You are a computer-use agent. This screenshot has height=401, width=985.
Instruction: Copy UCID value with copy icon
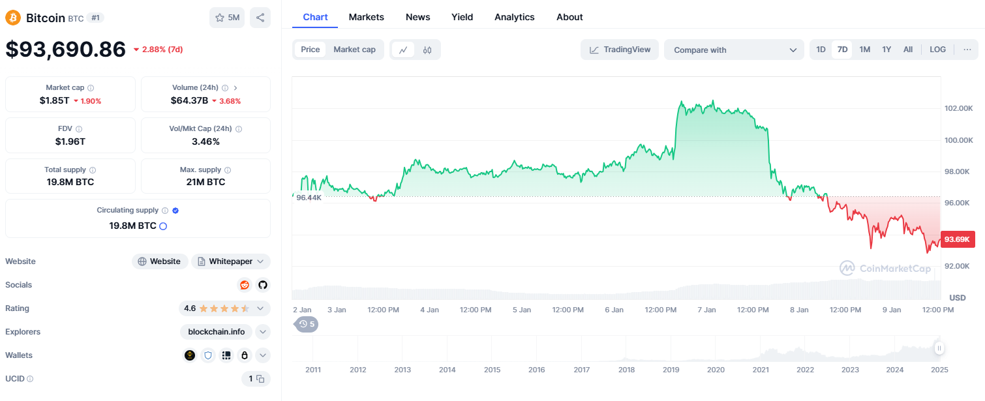click(260, 379)
